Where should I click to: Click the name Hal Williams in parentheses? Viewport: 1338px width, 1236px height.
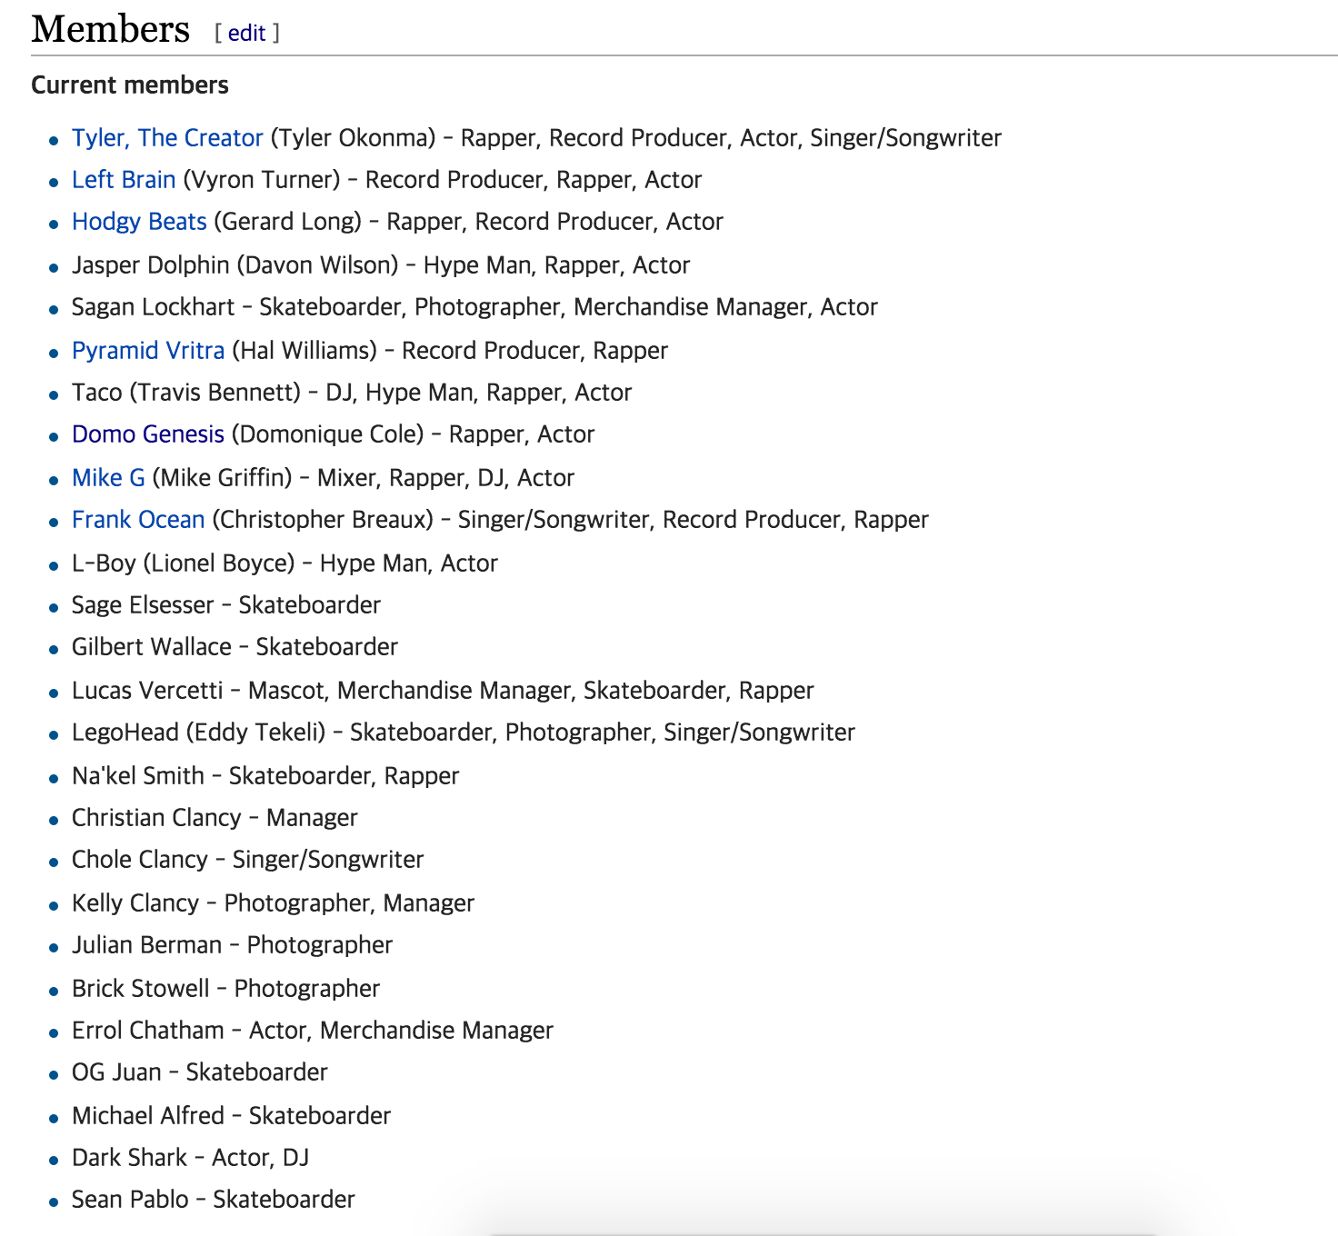(305, 351)
